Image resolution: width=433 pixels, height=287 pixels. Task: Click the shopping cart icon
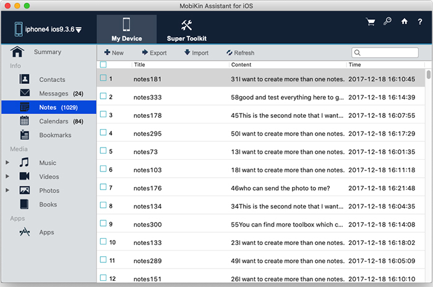[x=371, y=22]
